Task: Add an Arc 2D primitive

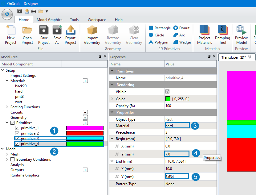Action: (x=179, y=35)
